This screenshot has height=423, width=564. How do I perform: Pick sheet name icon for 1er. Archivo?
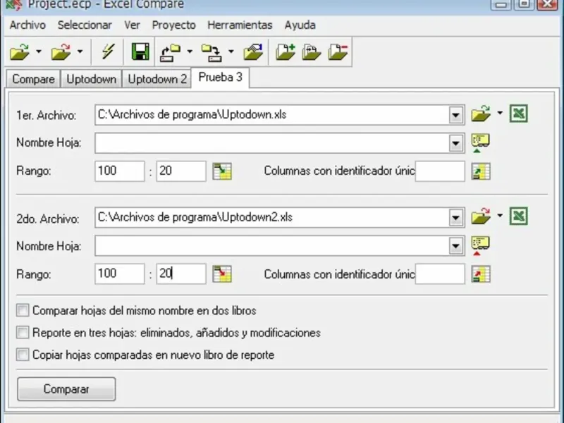[481, 143]
